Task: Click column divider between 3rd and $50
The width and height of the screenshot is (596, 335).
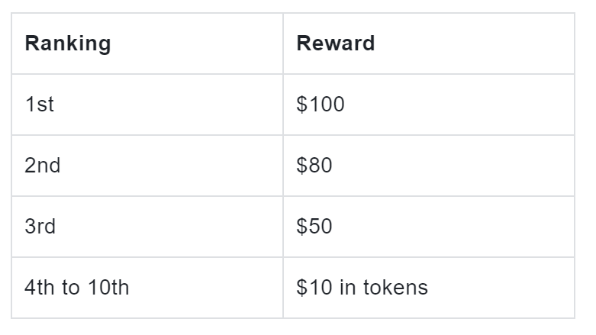Action: pyautogui.click(x=283, y=227)
